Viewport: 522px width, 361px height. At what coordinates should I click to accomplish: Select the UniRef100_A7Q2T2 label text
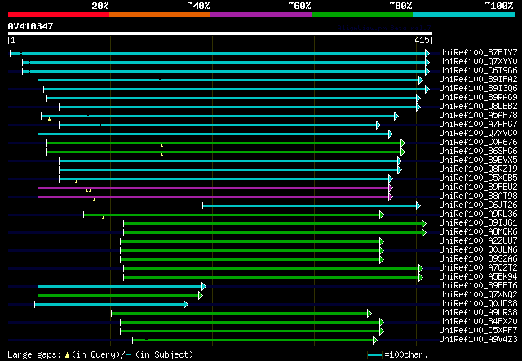click(478, 268)
